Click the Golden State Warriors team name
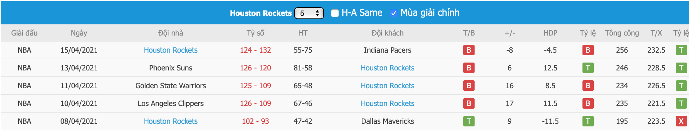The width and height of the screenshot is (693, 133). pyautogui.click(x=170, y=86)
